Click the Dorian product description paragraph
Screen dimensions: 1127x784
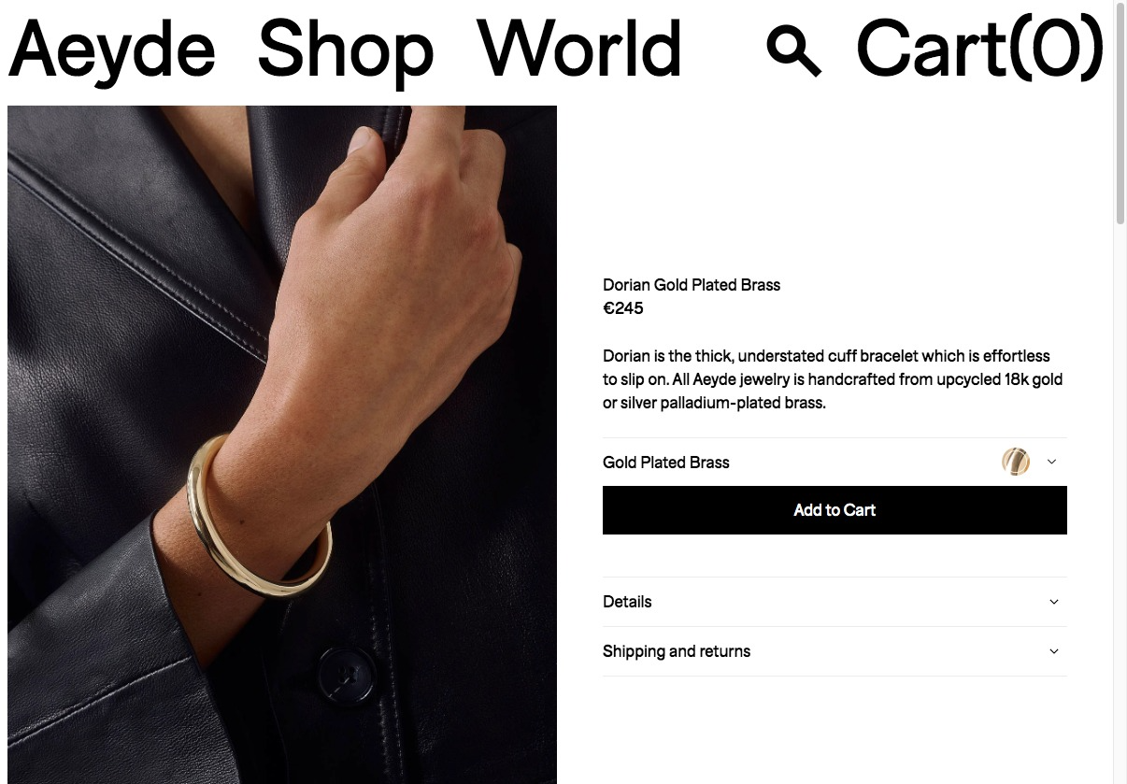tap(834, 379)
